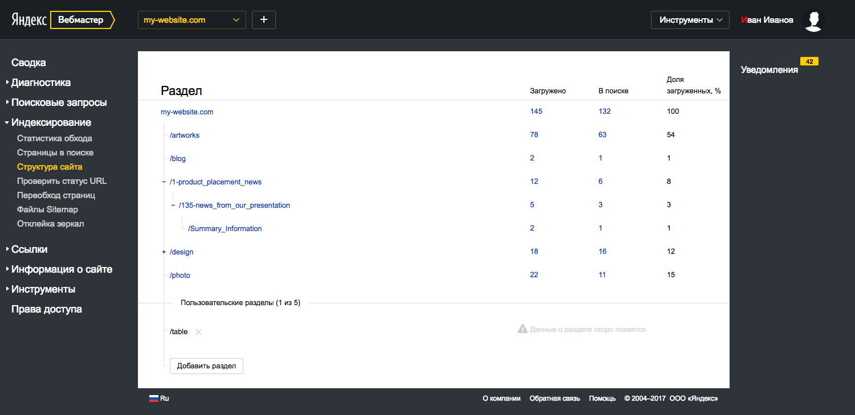855x415 pixels.
Task: Open the Помощь footer link
Action: point(602,398)
